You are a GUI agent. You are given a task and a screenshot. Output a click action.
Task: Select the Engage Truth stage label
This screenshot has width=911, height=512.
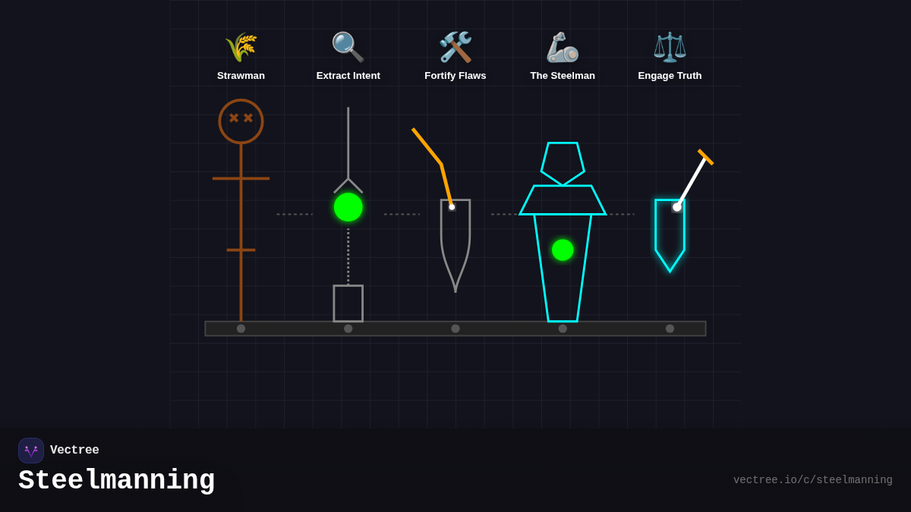click(x=670, y=76)
